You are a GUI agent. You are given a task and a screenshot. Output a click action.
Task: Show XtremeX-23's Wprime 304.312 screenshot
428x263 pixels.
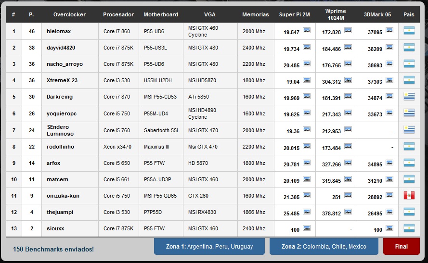click(348, 80)
